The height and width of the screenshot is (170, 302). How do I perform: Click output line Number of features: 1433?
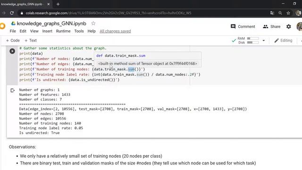pyautogui.click(x=45, y=94)
